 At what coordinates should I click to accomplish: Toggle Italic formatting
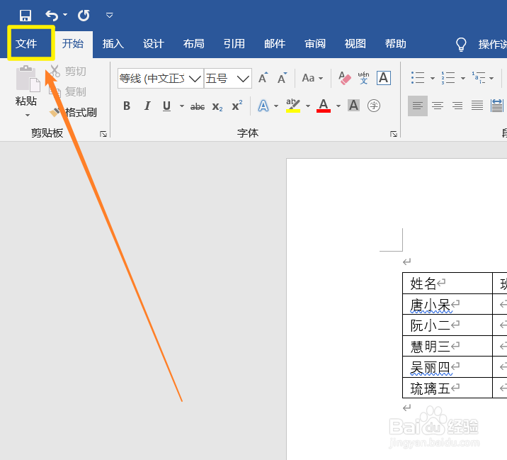(x=147, y=106)
